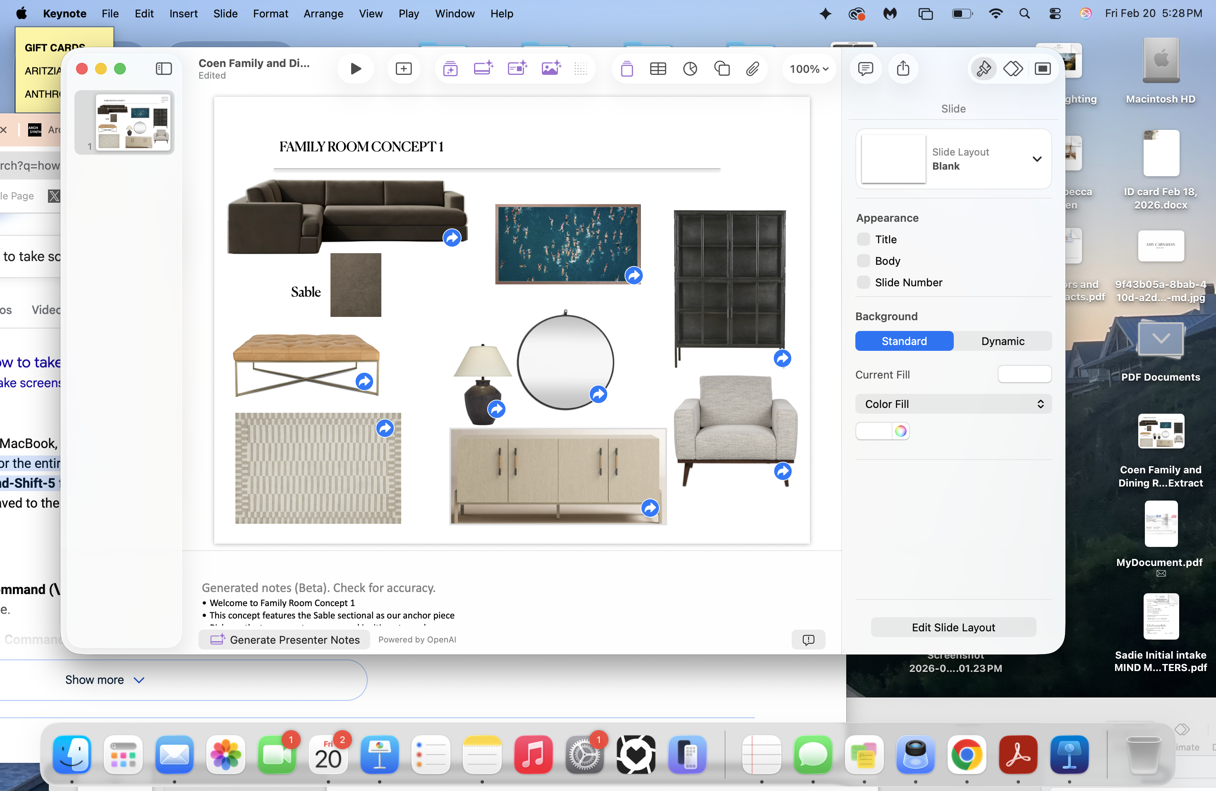The height and width of the screenshot is (791, 1216).
Task: Switch background to Dynamic tab
Action: click(x=1002, y=341)
